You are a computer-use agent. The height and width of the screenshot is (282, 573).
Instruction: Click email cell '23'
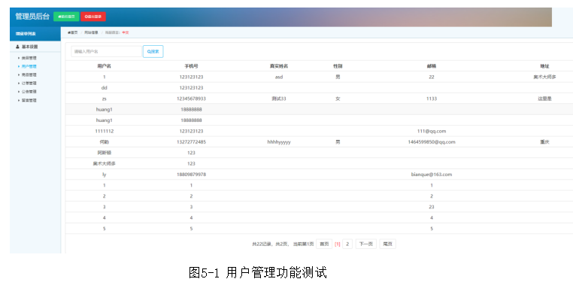click(432, 207)
